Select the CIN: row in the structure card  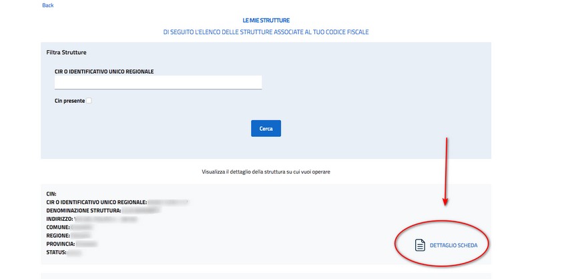(51, 194)
